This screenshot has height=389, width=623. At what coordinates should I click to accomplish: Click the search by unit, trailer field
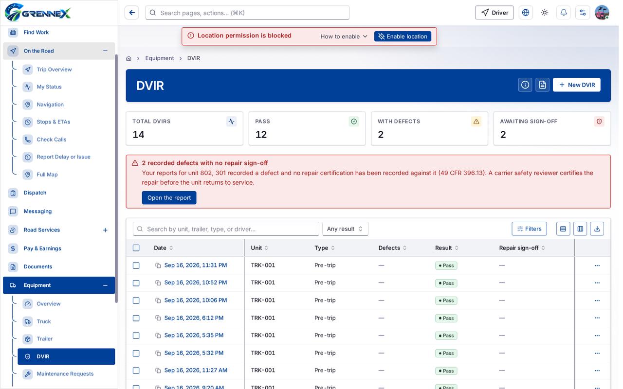click(226, 229)
